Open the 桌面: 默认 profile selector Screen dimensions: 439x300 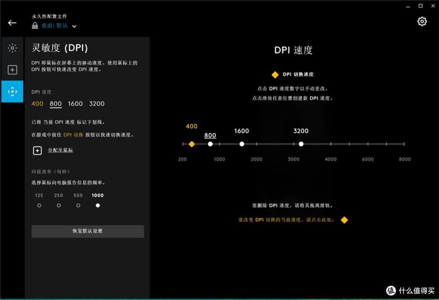coord(54,26)
